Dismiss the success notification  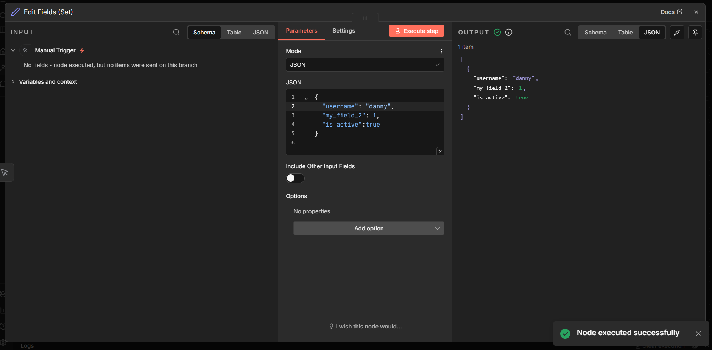[698, 333]
